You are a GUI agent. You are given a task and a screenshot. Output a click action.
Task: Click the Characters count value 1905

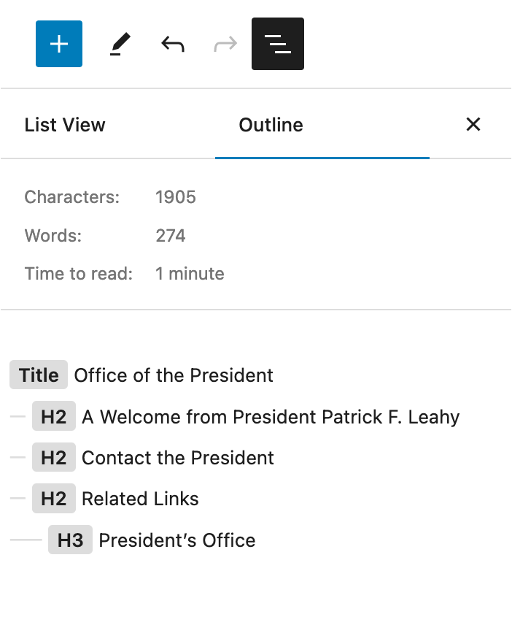[176, 197]
